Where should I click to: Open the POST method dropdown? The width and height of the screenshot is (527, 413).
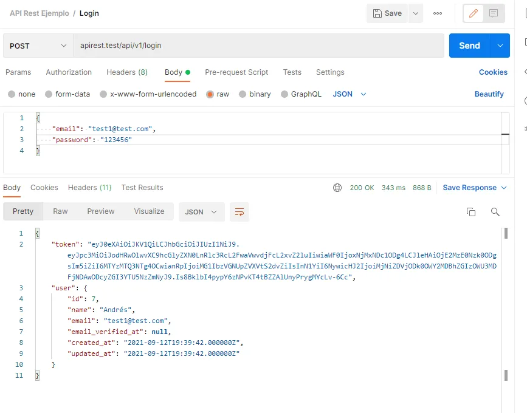36,46
